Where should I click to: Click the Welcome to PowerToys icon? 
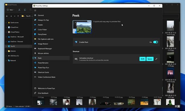click(35, 88)
